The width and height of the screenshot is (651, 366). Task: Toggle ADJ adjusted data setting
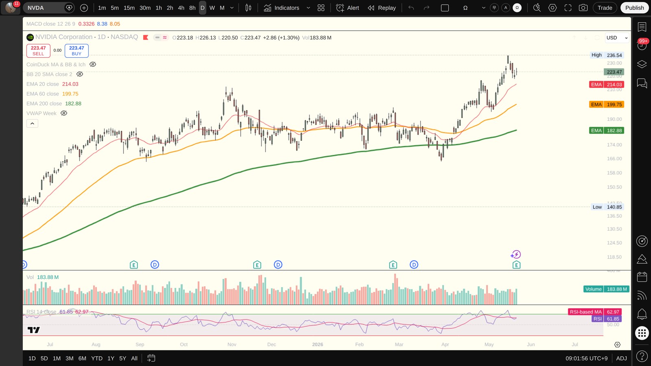coord(621,358)
